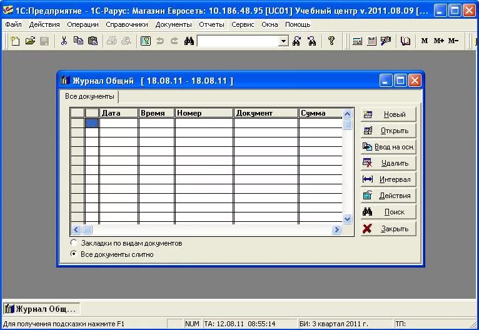Click the Журнал Общ... window bar button

pos(41,309)
